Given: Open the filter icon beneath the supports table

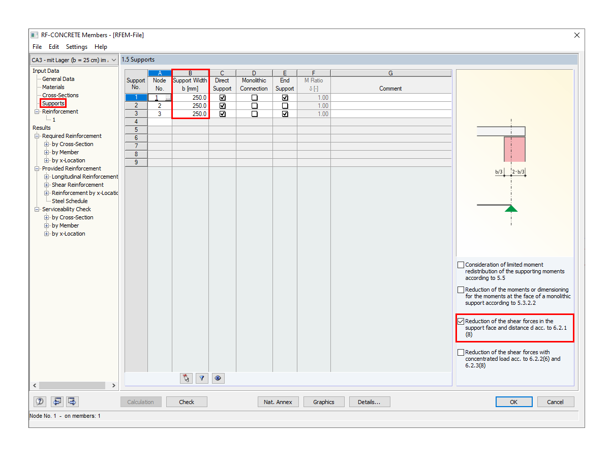Looking at the screenshot, I should [202, 378].
